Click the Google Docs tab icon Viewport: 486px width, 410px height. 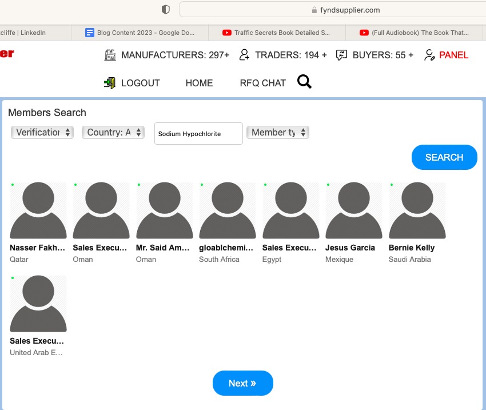tap(90, 33)
